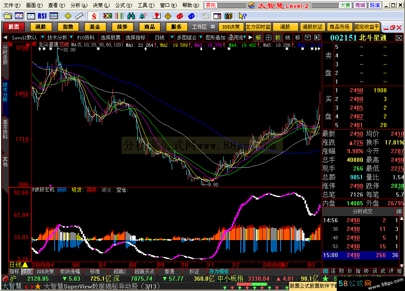Screen dimensions: 405x291
Task: Toggle the 移 move button
Action: pos(297,38)
